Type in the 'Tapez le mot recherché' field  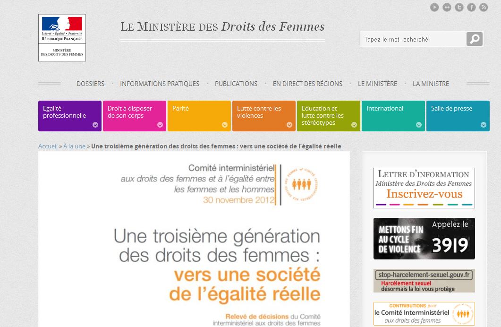(412, 39)
